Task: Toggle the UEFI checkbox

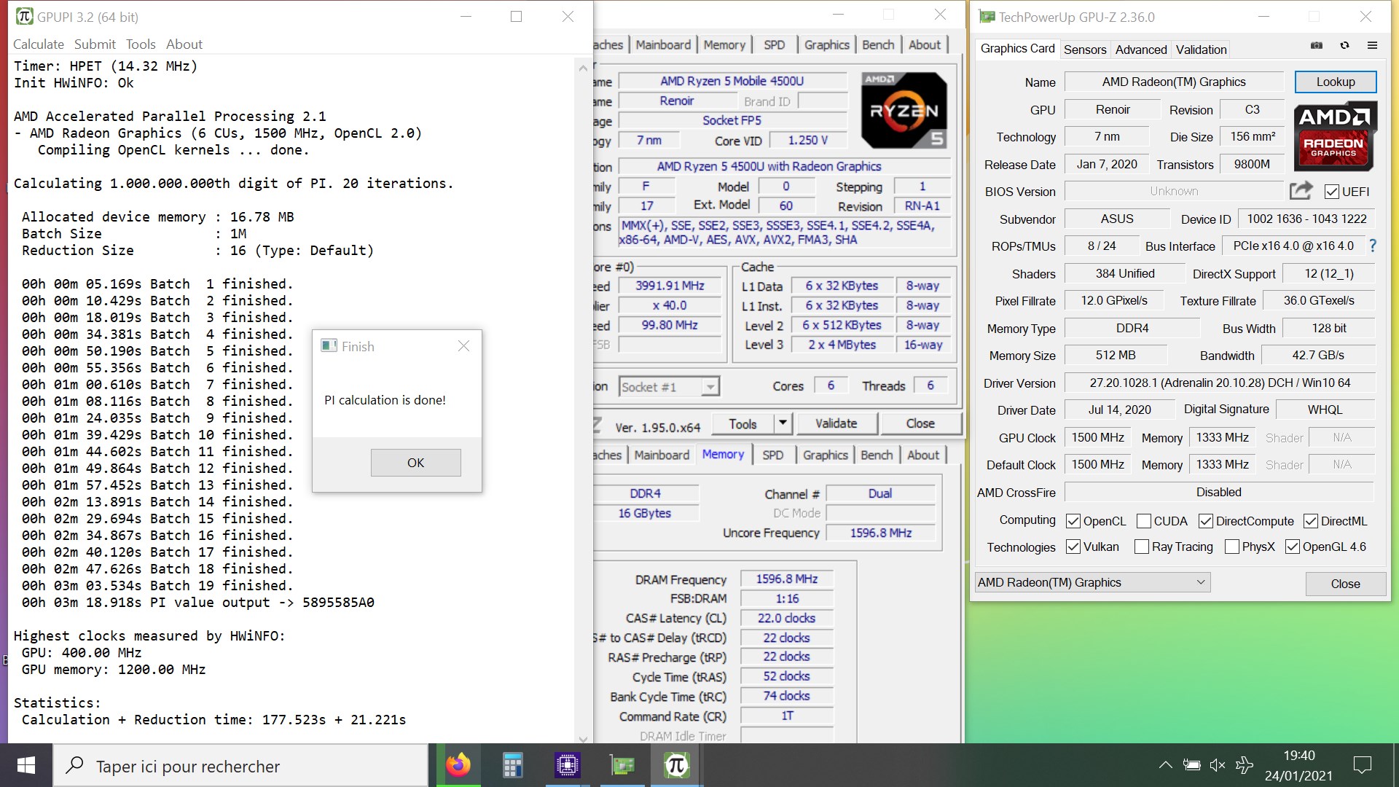Action: (x=1332, y=192)
